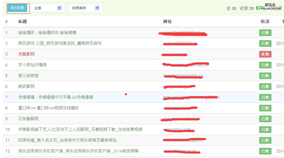
Task: Click the 华策影视旗下艺人 title link
Action: coord(80,129)
